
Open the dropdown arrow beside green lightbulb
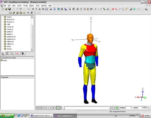(137, 9)
